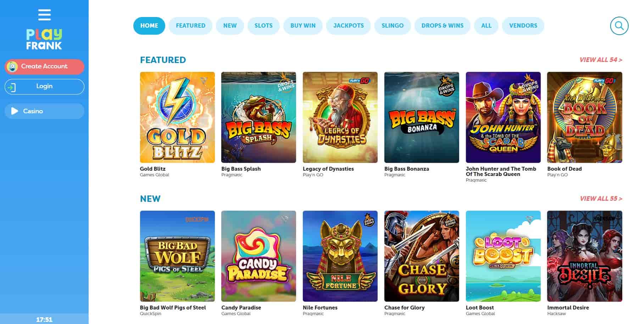
Task: Select the DROPS & WINS category
Action: click(x=442, y=26)
